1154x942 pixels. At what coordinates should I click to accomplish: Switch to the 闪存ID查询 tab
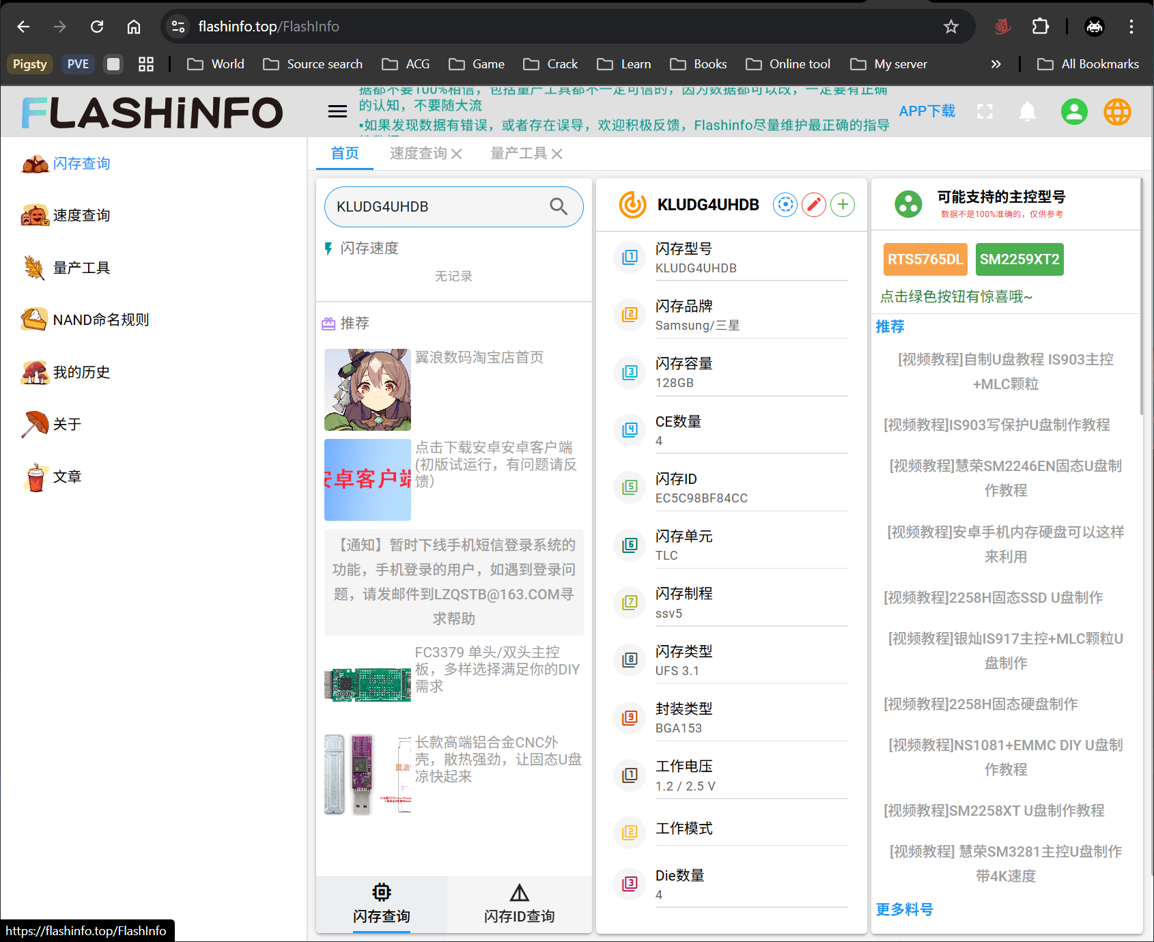coord(519,904)
